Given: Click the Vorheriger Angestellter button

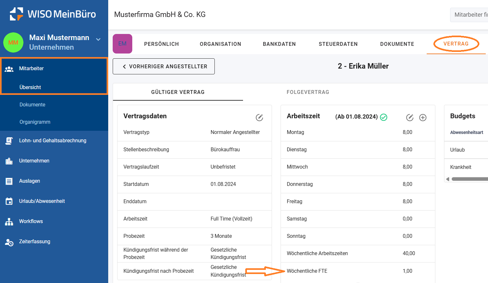Looking at the screenshot, I should 164,66.
